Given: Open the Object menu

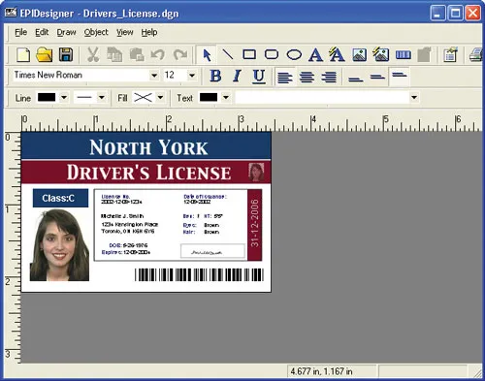Looking at the screenshot, I should click(96, 32).
